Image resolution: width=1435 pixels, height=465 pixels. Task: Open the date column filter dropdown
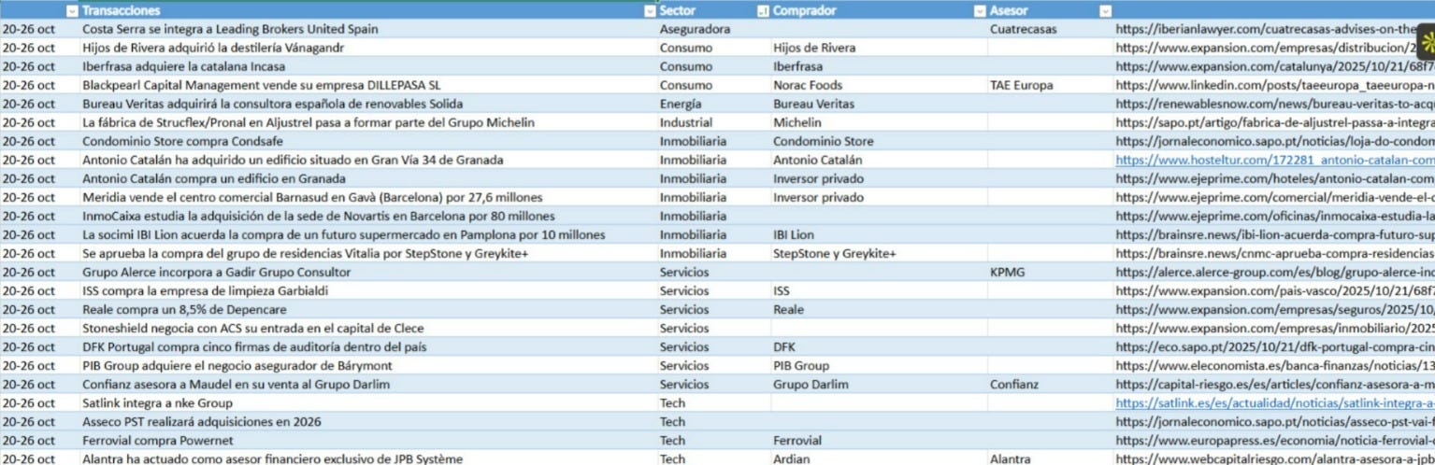tap(72, 10)
